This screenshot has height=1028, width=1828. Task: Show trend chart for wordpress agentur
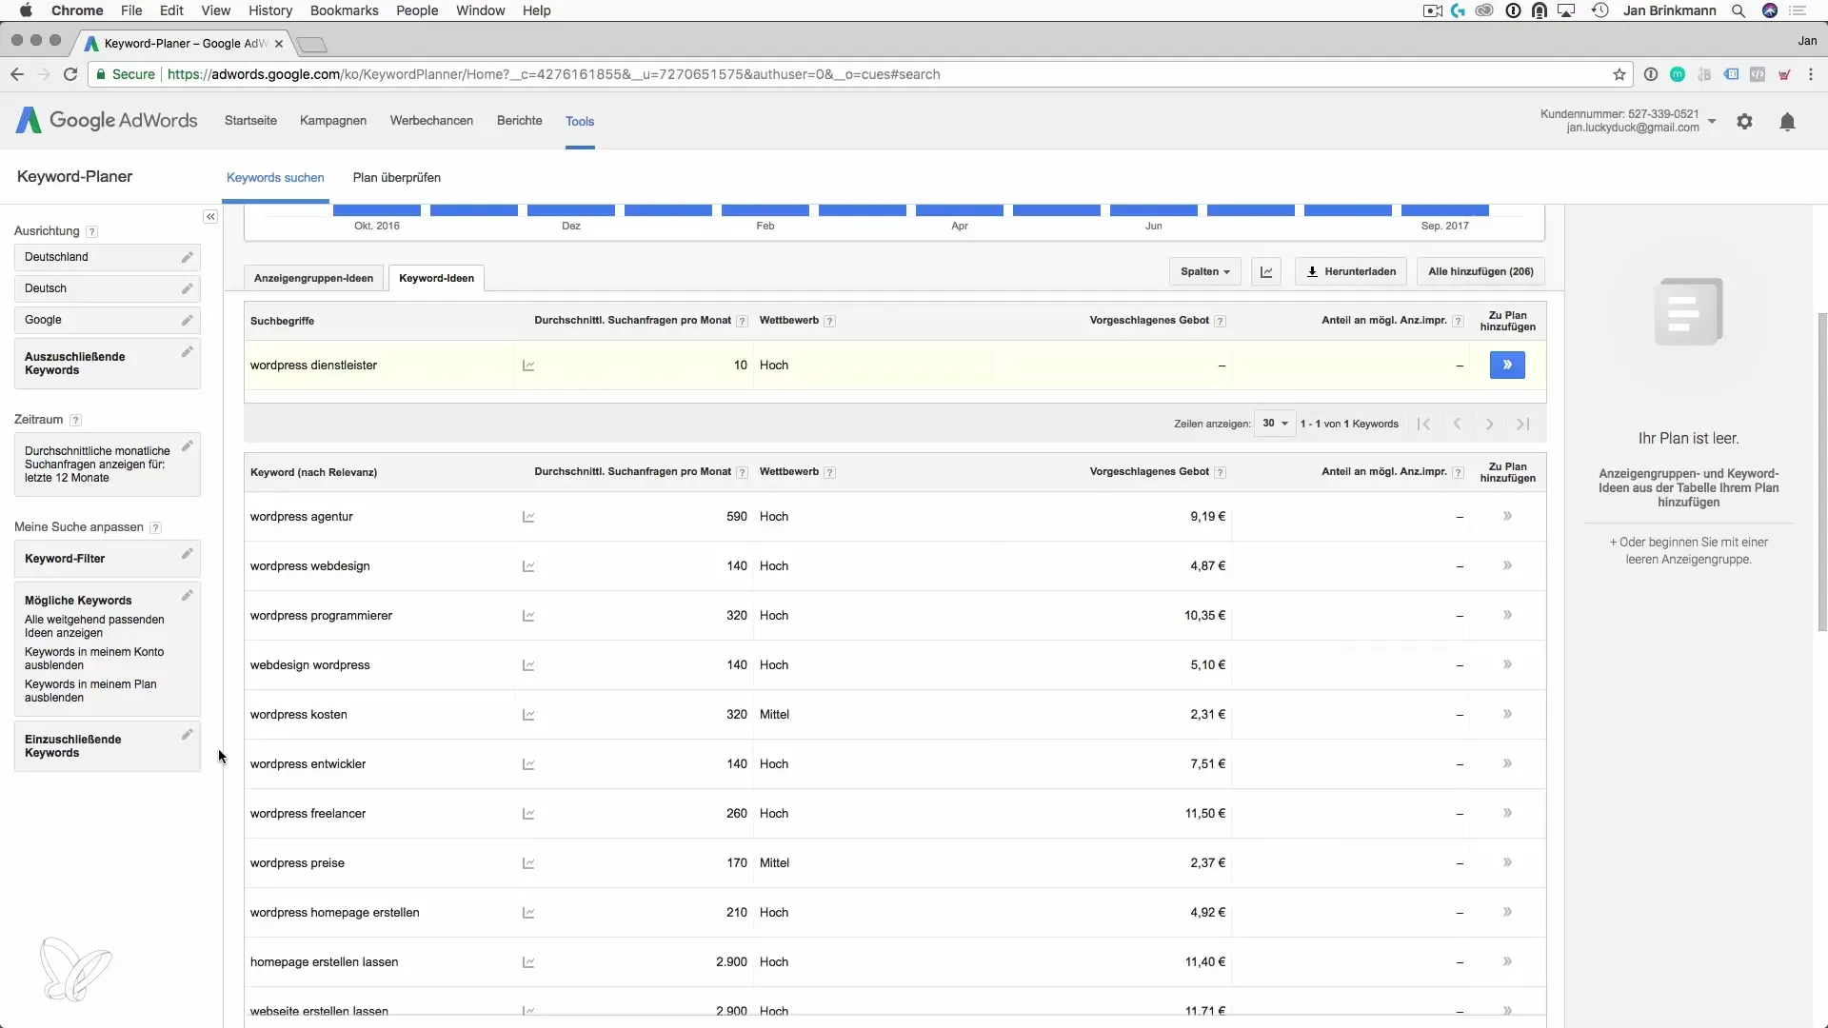click(x=528, y=517)
